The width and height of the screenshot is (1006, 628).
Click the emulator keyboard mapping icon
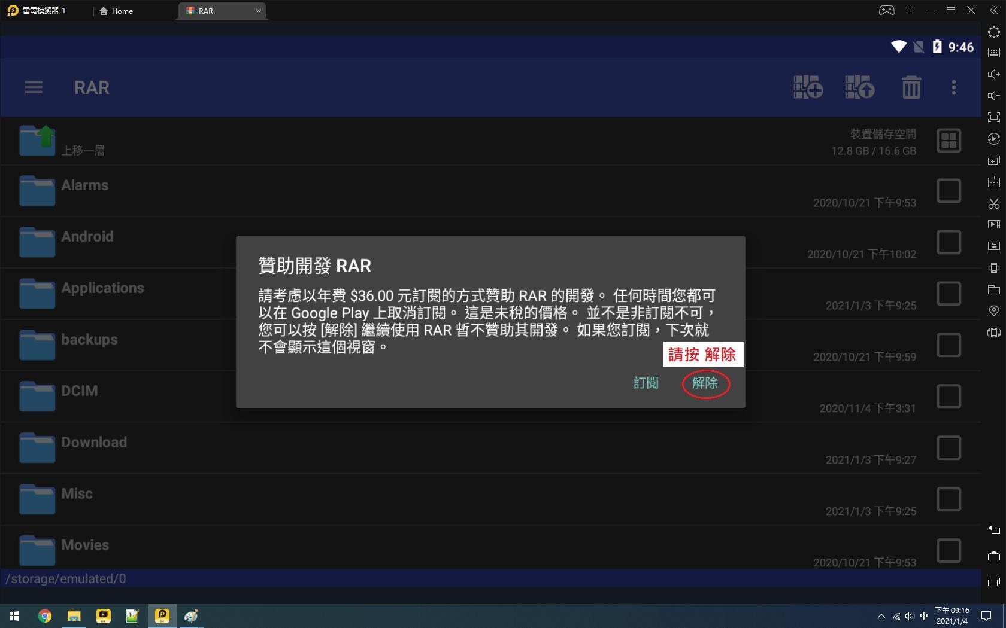(x=994, y=53)
